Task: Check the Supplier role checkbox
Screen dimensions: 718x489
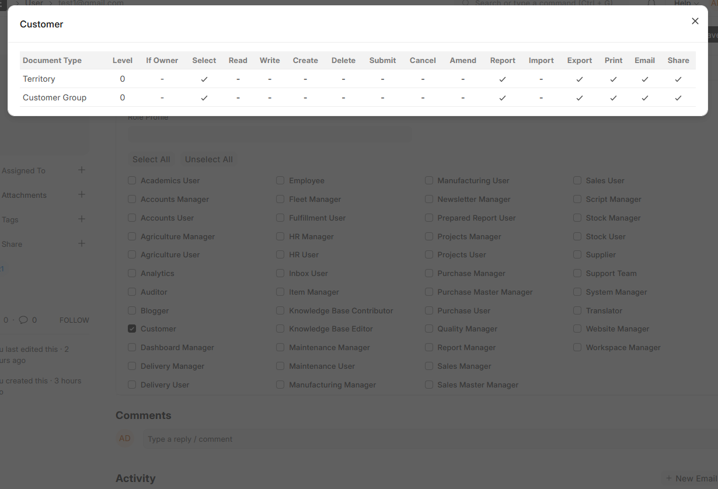Action: (577, 255)
